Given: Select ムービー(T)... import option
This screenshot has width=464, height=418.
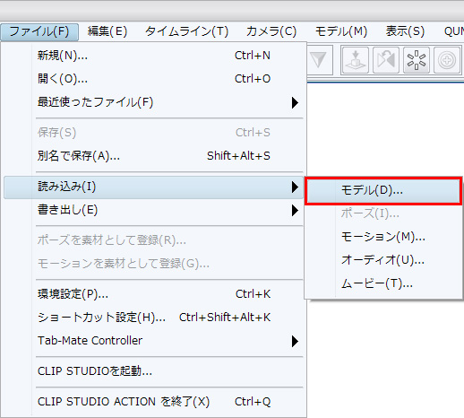Looking at the screenshot, I should [383, 283].
